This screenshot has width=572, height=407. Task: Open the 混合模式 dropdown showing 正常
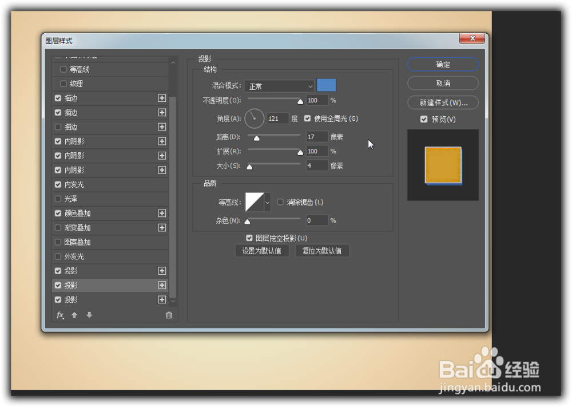tap(280, 86)
